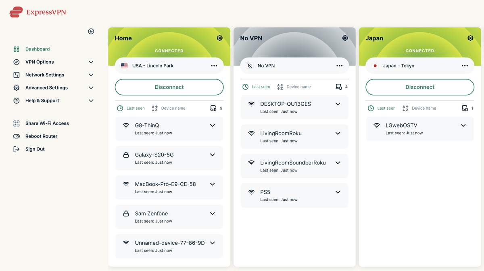Click the Home group device count icon
This screenshot has width=484, height=271.
click(x=213, y=108)
